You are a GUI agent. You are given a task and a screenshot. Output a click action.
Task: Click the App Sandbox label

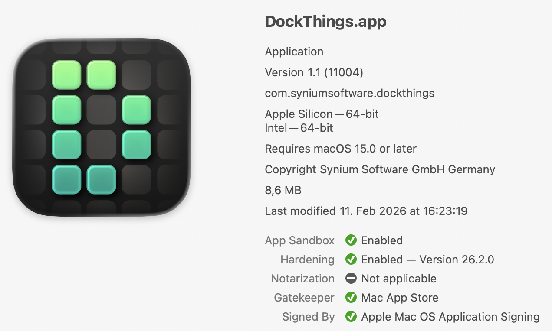[299, 240]
